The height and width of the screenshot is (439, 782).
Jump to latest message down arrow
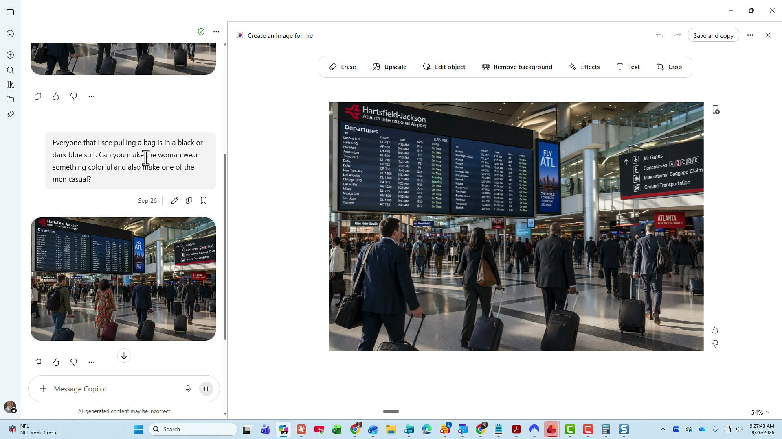124,356
